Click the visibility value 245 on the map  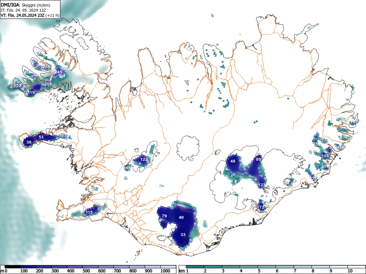pos(58,72)
